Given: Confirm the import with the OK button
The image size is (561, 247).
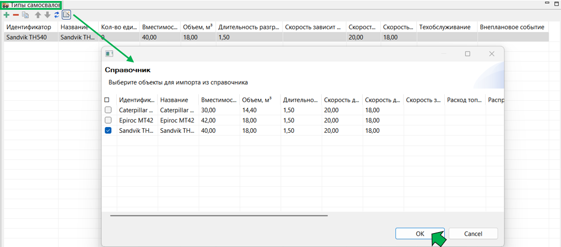Looking at the screenshot, I should coord(420,234).
